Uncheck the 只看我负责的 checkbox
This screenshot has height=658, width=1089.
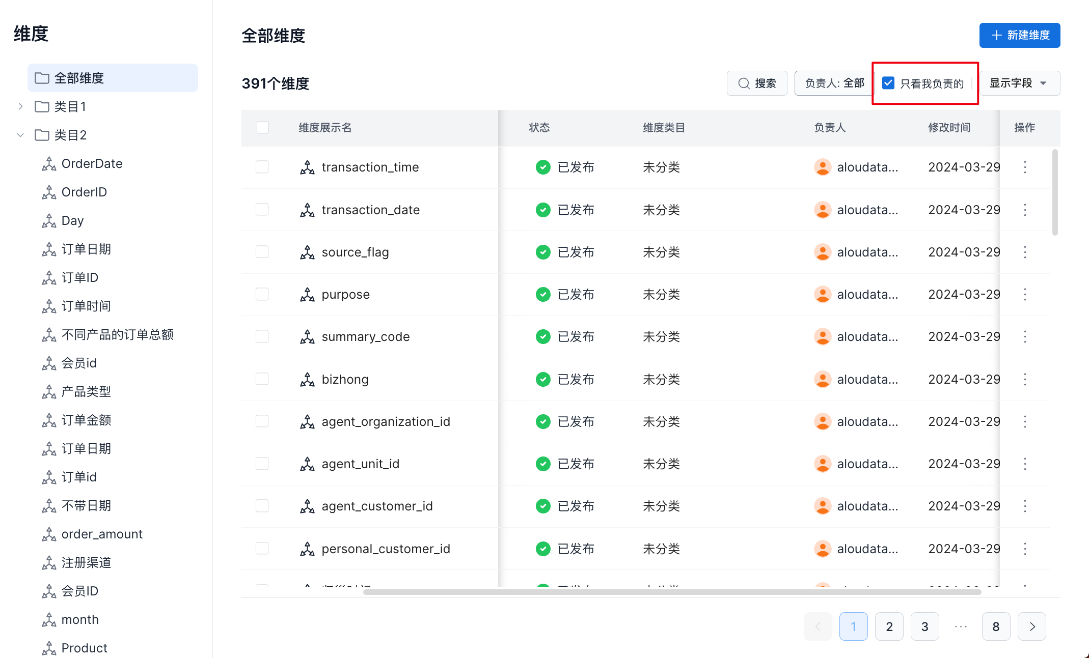[888, 83]
